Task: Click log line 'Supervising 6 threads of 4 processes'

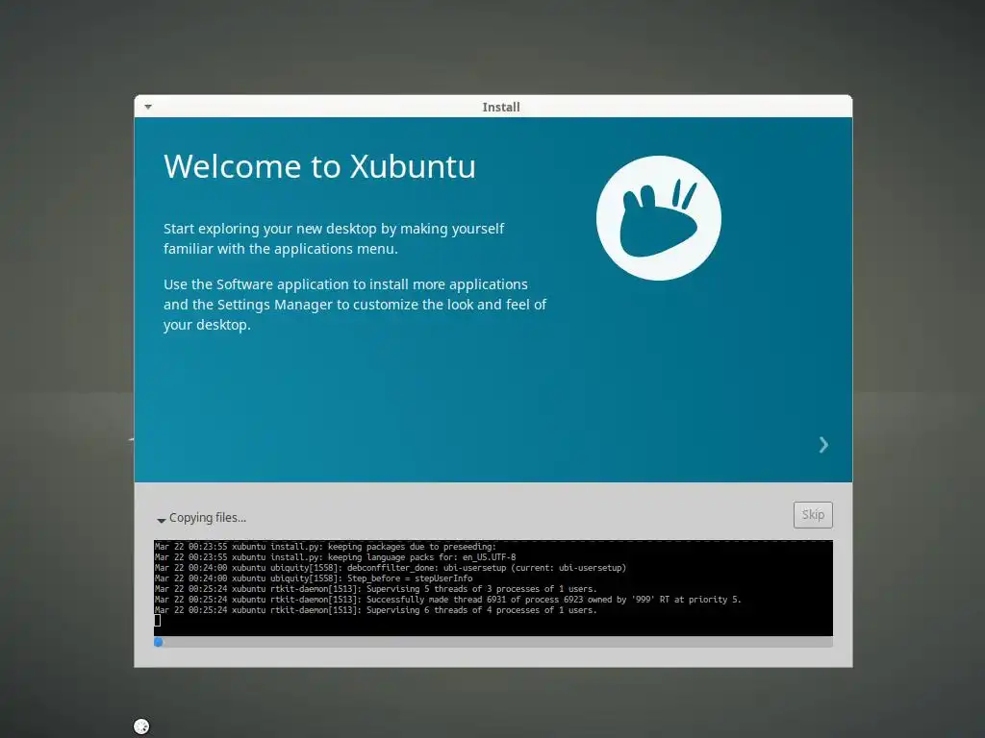Action: [376, 610]
